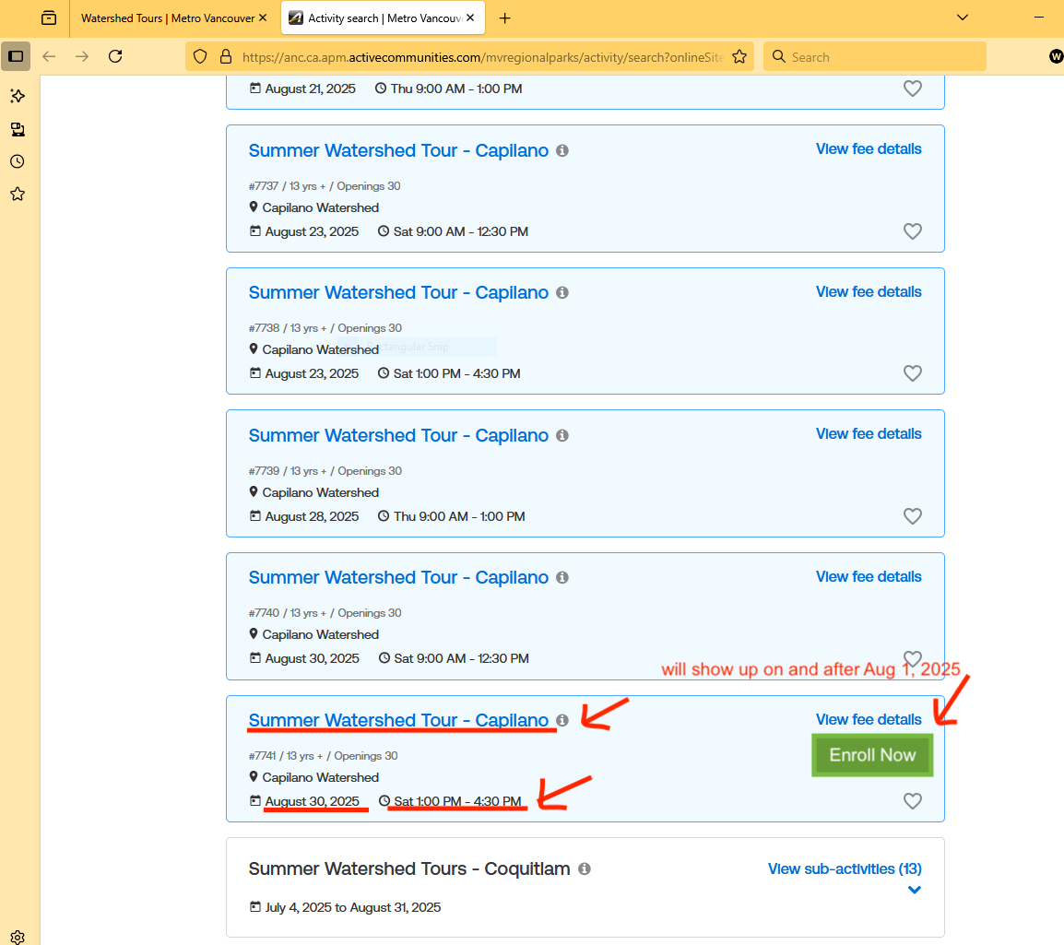Screen dimensions: 1064x945
Task: Toggle the browser sidebar button
Action: pos(16,56)
